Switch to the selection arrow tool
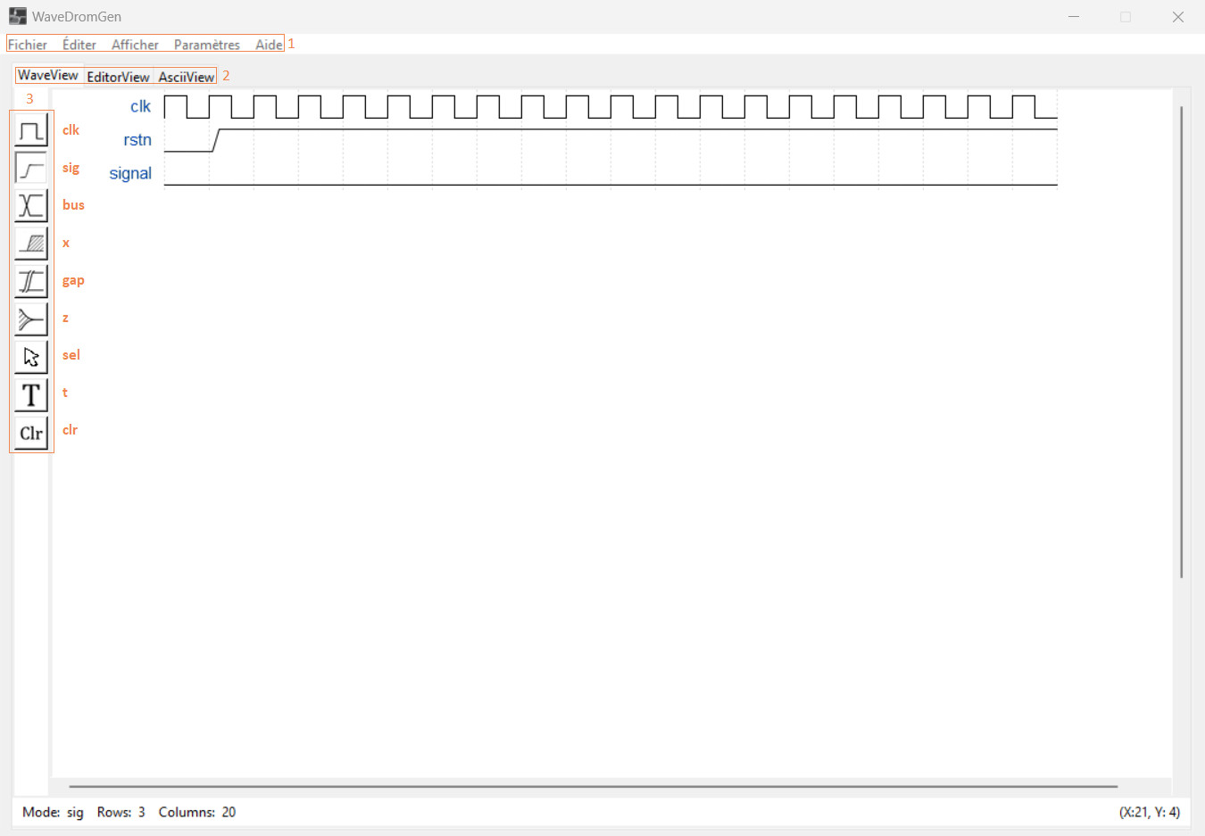Image resolution: width=1205 pixels, height=836 pixels. [31, 357]
